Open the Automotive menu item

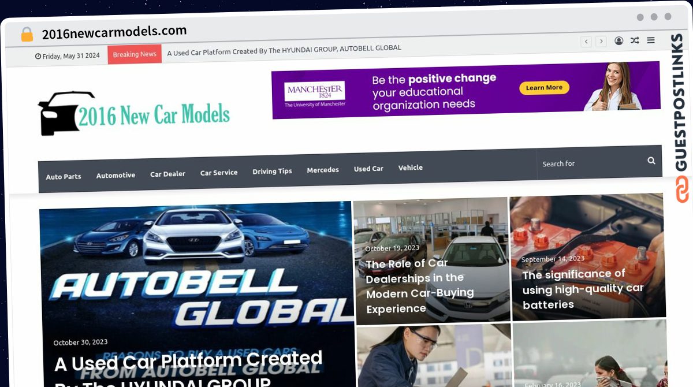tap(115, 175)
